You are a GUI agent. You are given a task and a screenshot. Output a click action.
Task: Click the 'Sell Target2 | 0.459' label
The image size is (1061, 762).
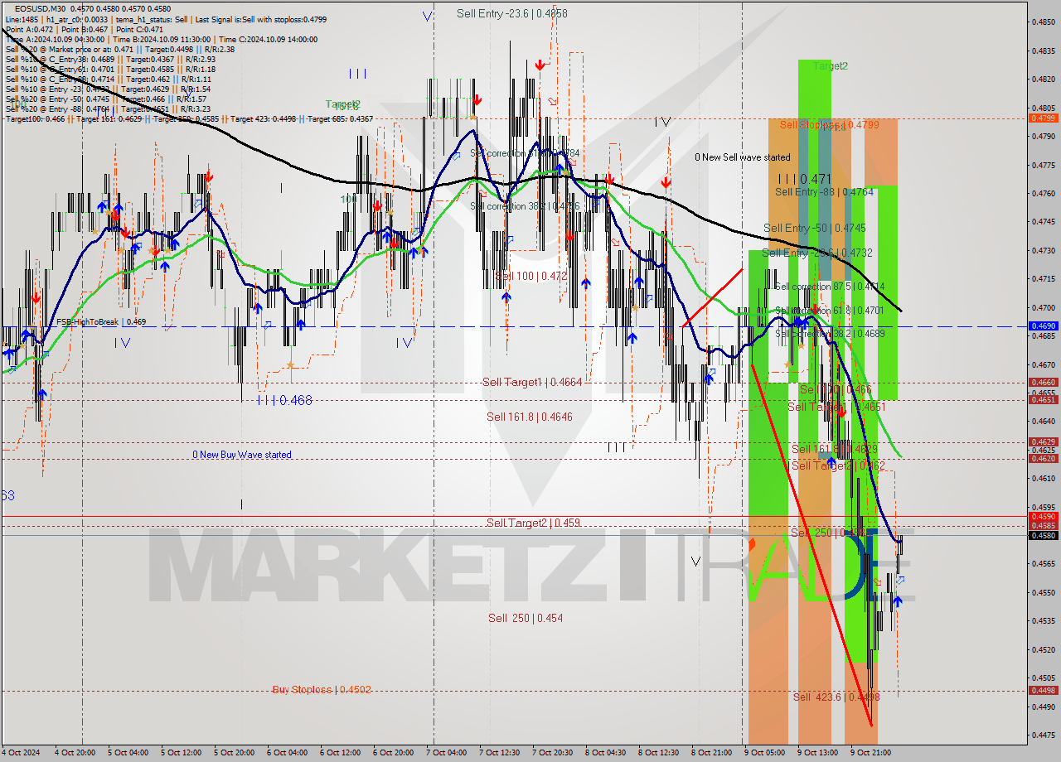tap(534, 523)
